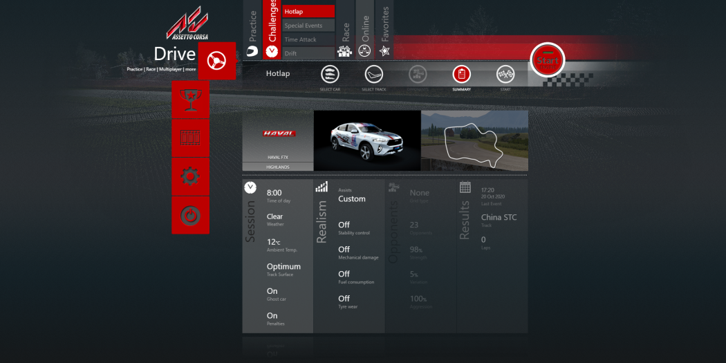The height and width of the screenshot is (363, 726).
Task: Click the star icon under Favorites
Action: pos(384,51)
